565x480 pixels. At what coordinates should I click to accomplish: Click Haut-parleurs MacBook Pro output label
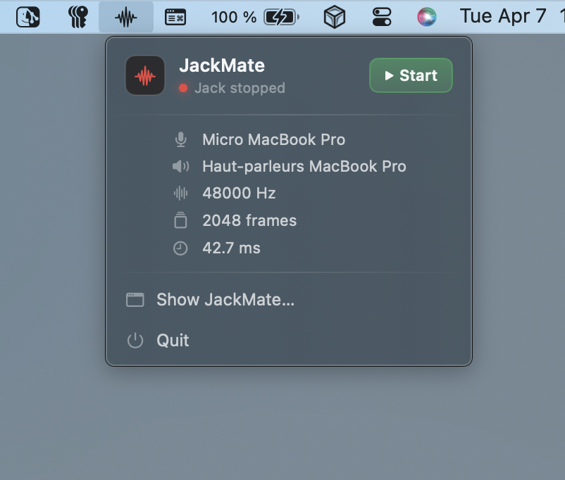tap(304, 167)
